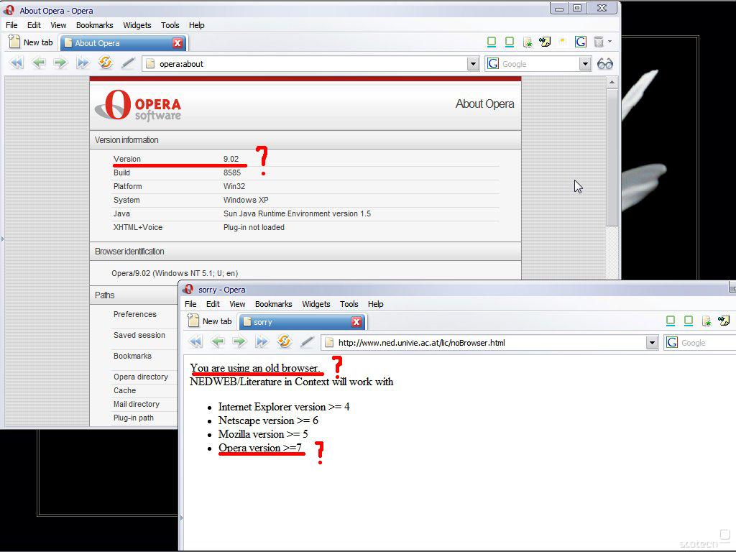Click yellow note icon in About Opera tab bar

[545, 42]
